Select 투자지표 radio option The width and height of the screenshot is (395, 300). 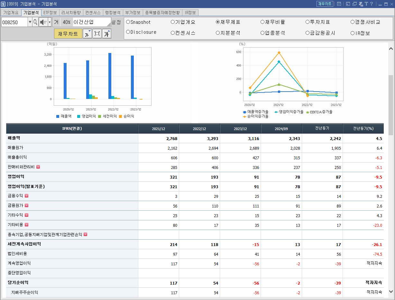pos(318,22)
